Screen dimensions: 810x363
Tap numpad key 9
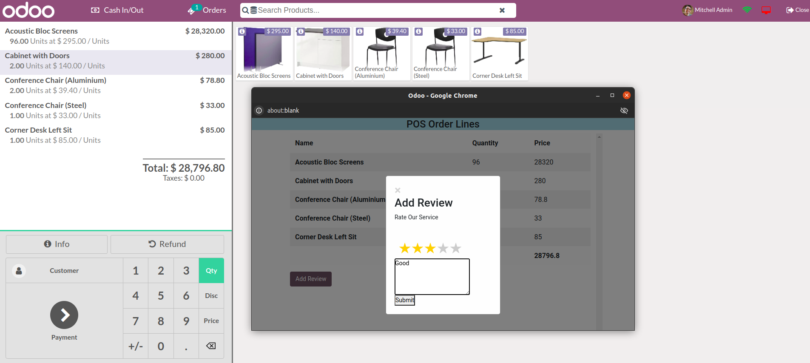pos(186,321)
